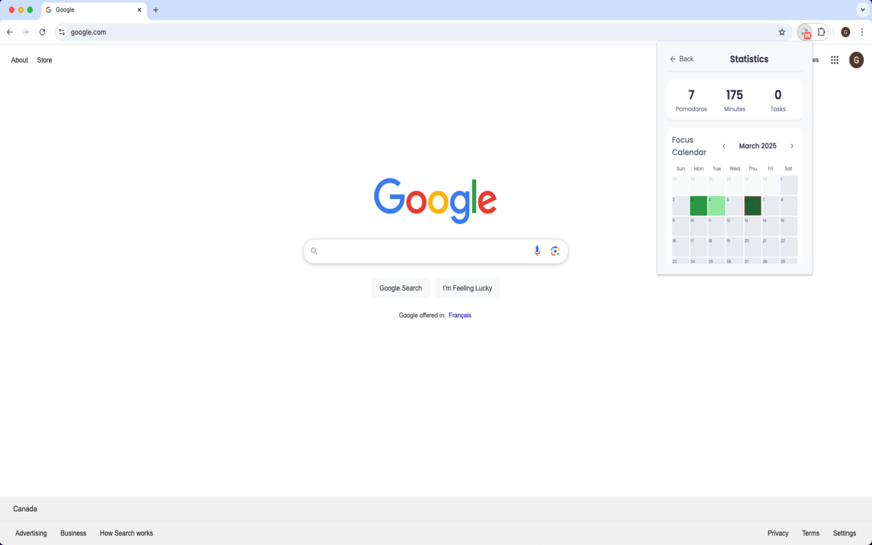This screenshot has width=872, height=545.
Task: Activate voice search microphone
Action: [537, 251]
